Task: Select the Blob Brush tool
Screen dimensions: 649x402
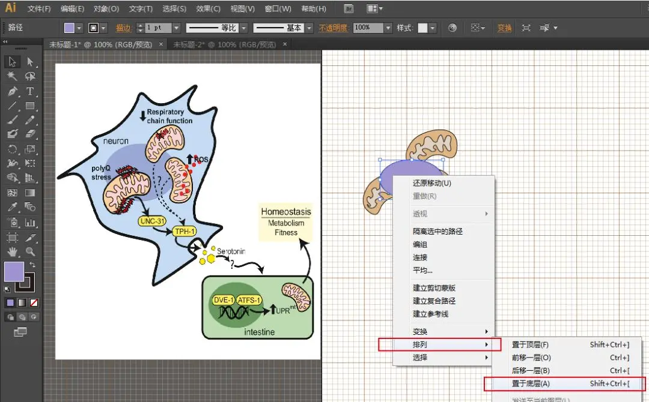Action: (x=13, y=134)
